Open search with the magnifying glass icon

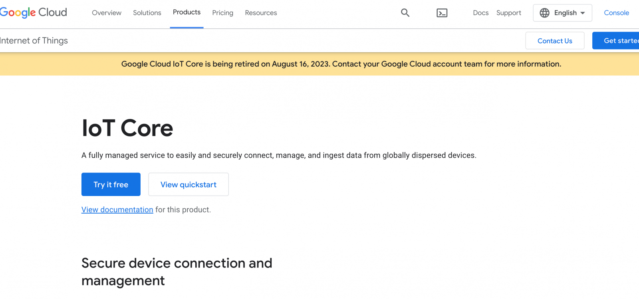coord(405,13)
